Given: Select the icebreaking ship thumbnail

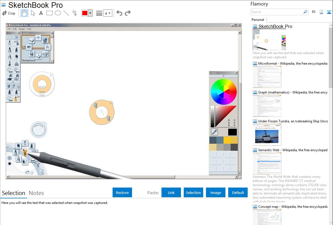Looking at the screenshot, I should 267,135.
